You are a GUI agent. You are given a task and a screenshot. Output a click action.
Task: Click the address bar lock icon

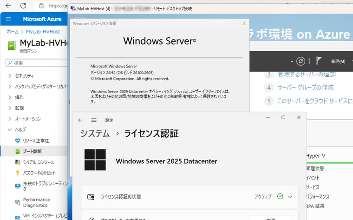coord(41,6)
